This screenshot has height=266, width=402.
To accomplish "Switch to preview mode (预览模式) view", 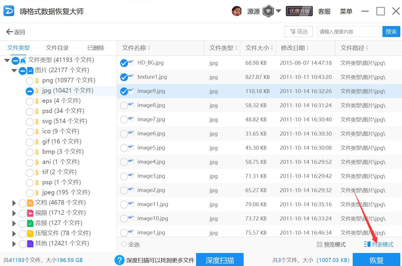I will (331, 244).
